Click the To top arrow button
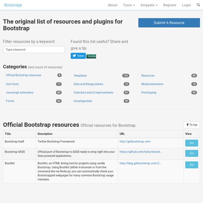203x203 pixels. pos(191,125)
